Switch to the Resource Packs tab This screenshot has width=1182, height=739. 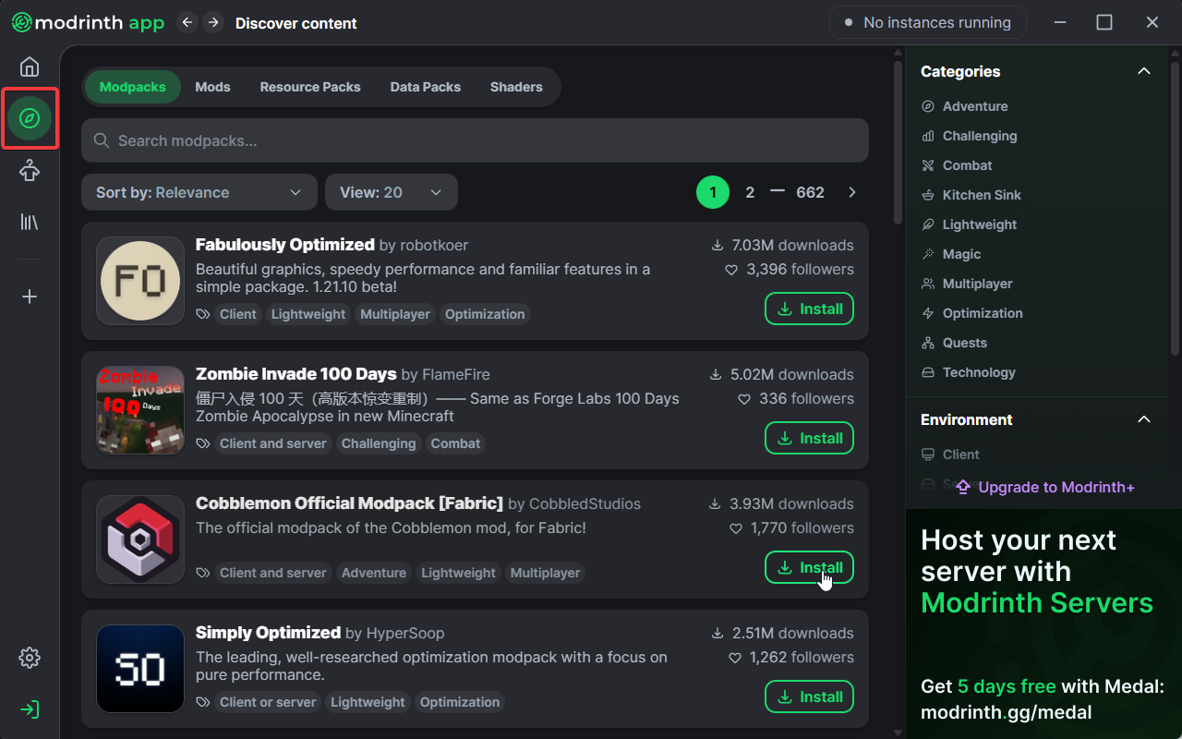(310, 87)
